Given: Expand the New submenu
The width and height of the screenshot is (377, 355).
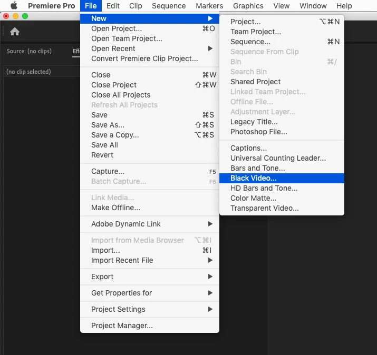Looking at the screenshot, I should point(150,18).
